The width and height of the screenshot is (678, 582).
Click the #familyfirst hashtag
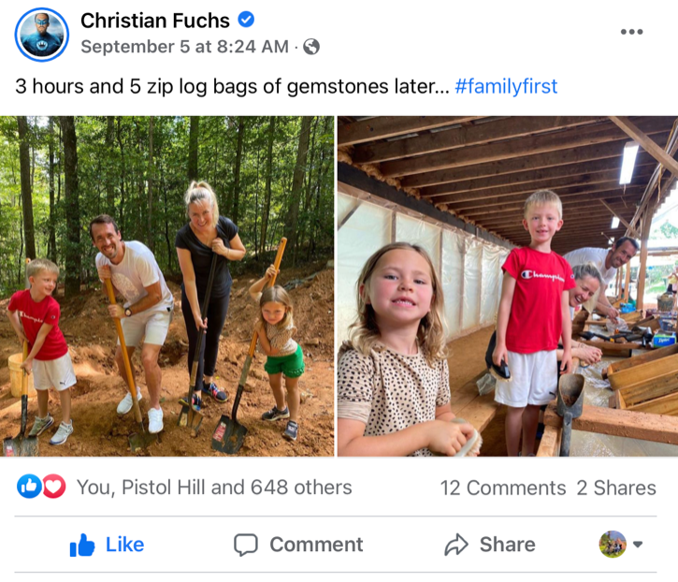point(506,87)
